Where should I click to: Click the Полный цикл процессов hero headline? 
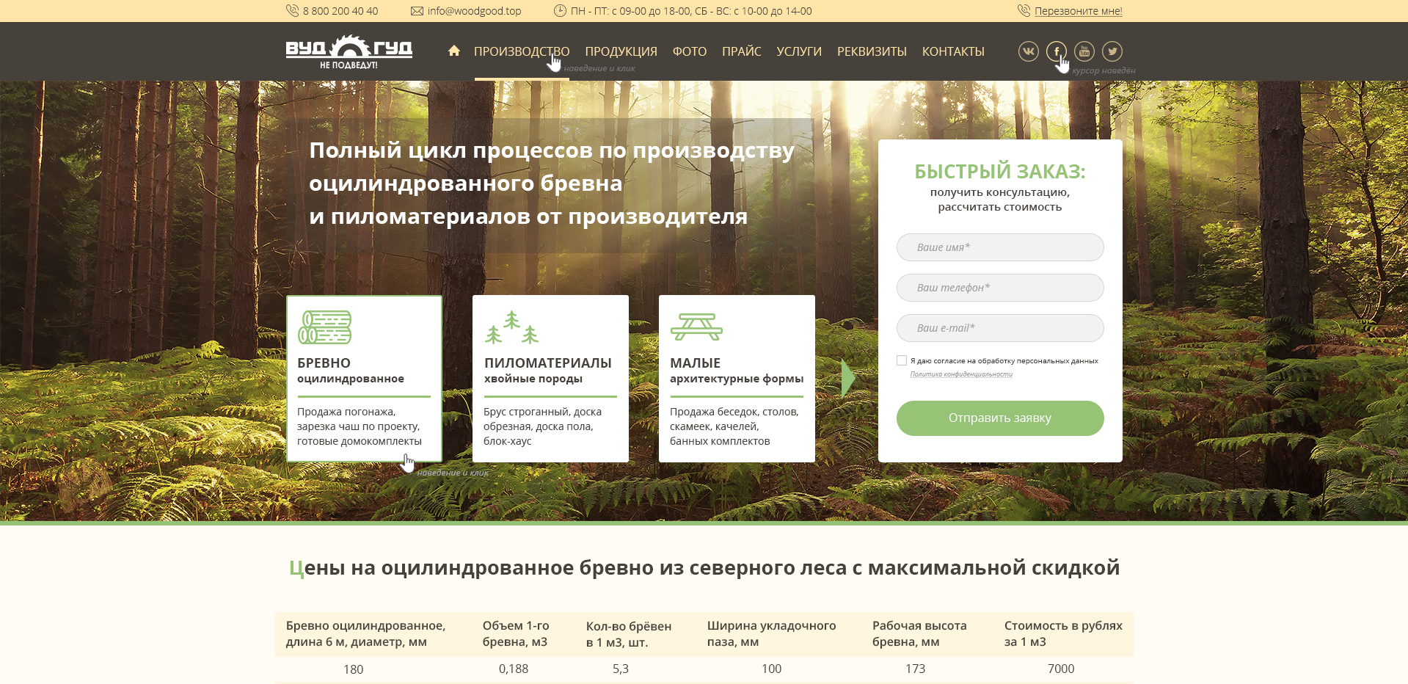552,183
